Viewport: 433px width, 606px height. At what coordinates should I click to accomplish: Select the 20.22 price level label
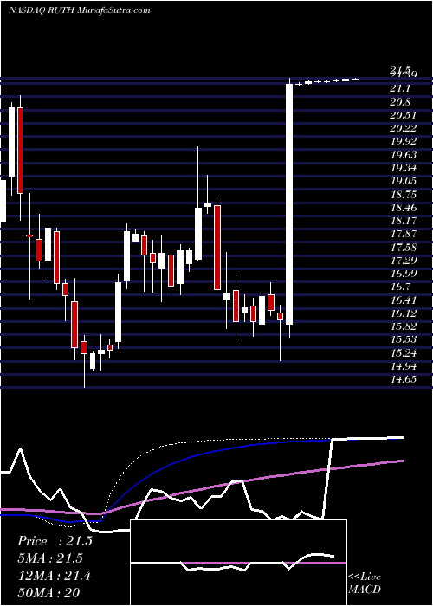404,128
